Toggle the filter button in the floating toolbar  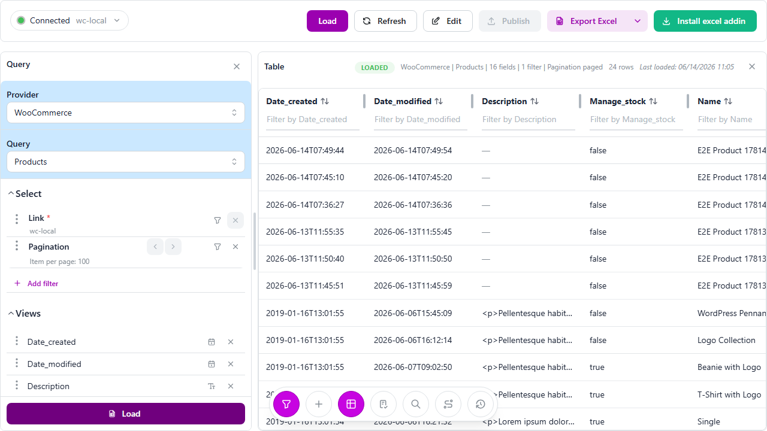click(x=286, y=404)
